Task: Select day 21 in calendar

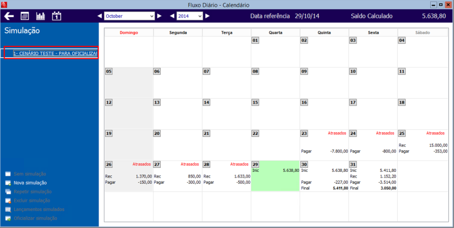Action: (207, 133)
